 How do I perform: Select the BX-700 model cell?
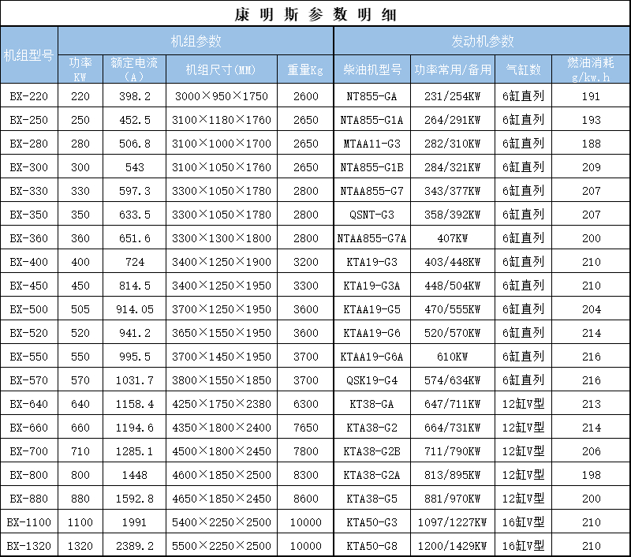point(29,451)
